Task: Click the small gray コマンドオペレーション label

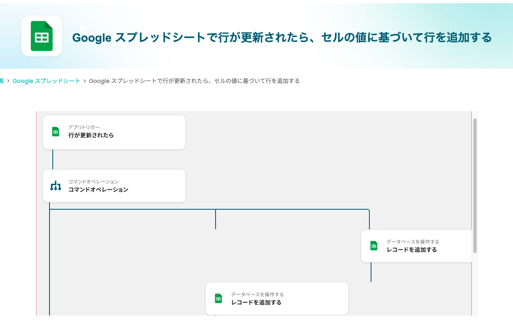Action: (93, 182)
